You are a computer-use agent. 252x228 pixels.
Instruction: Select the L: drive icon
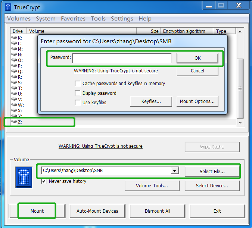tap(14, 43)
